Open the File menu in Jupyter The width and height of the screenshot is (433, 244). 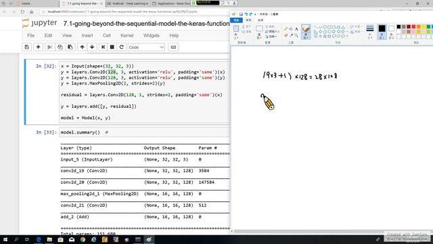30,35
